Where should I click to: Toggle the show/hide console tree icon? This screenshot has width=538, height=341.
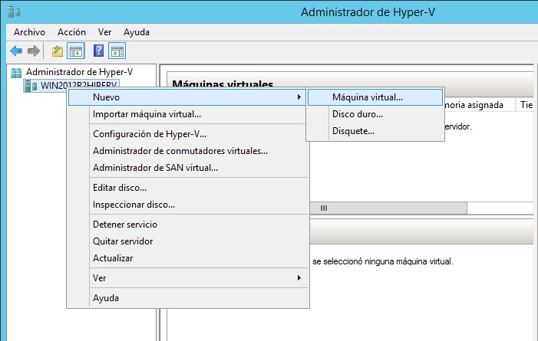(x=76, y=51)
